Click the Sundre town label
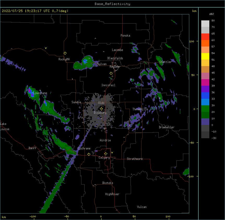 [x=76, y=102]
